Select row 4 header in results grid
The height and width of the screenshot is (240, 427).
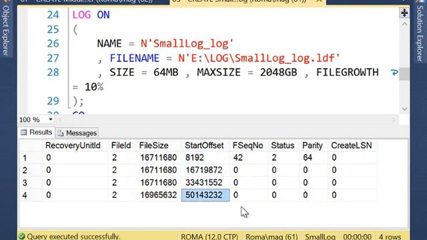pyautogui.click(x=31, y=195)
